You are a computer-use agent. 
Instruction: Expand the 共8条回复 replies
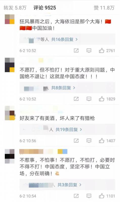pyautogui.click(x=63, y=88)
